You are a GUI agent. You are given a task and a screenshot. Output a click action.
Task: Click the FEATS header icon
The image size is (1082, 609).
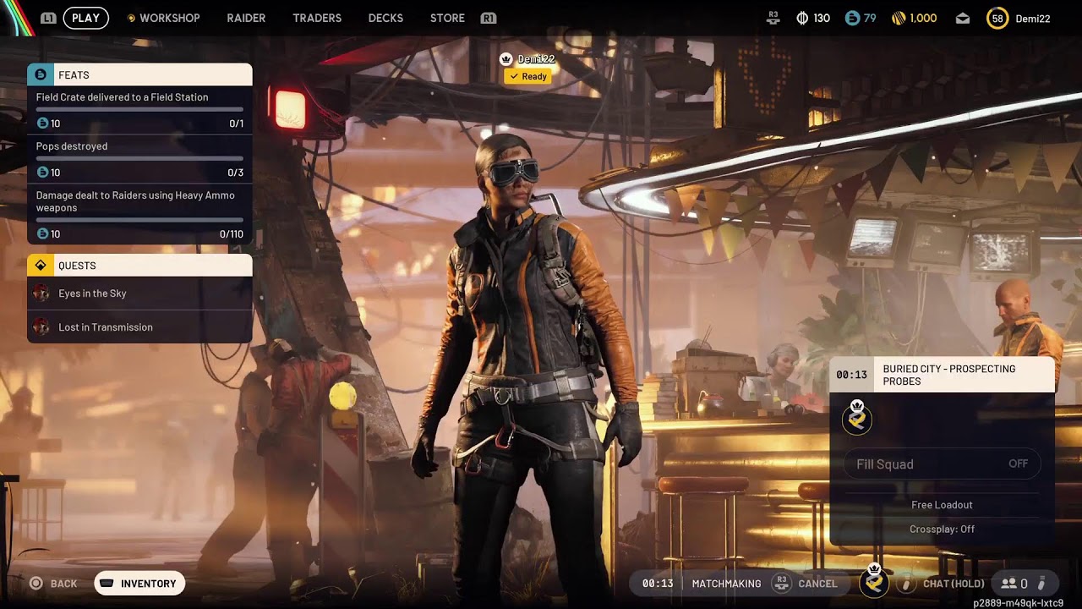click(x=41, y=74)
